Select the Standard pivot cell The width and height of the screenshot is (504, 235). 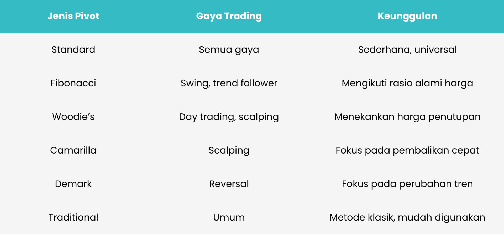[x=73, y=49]
